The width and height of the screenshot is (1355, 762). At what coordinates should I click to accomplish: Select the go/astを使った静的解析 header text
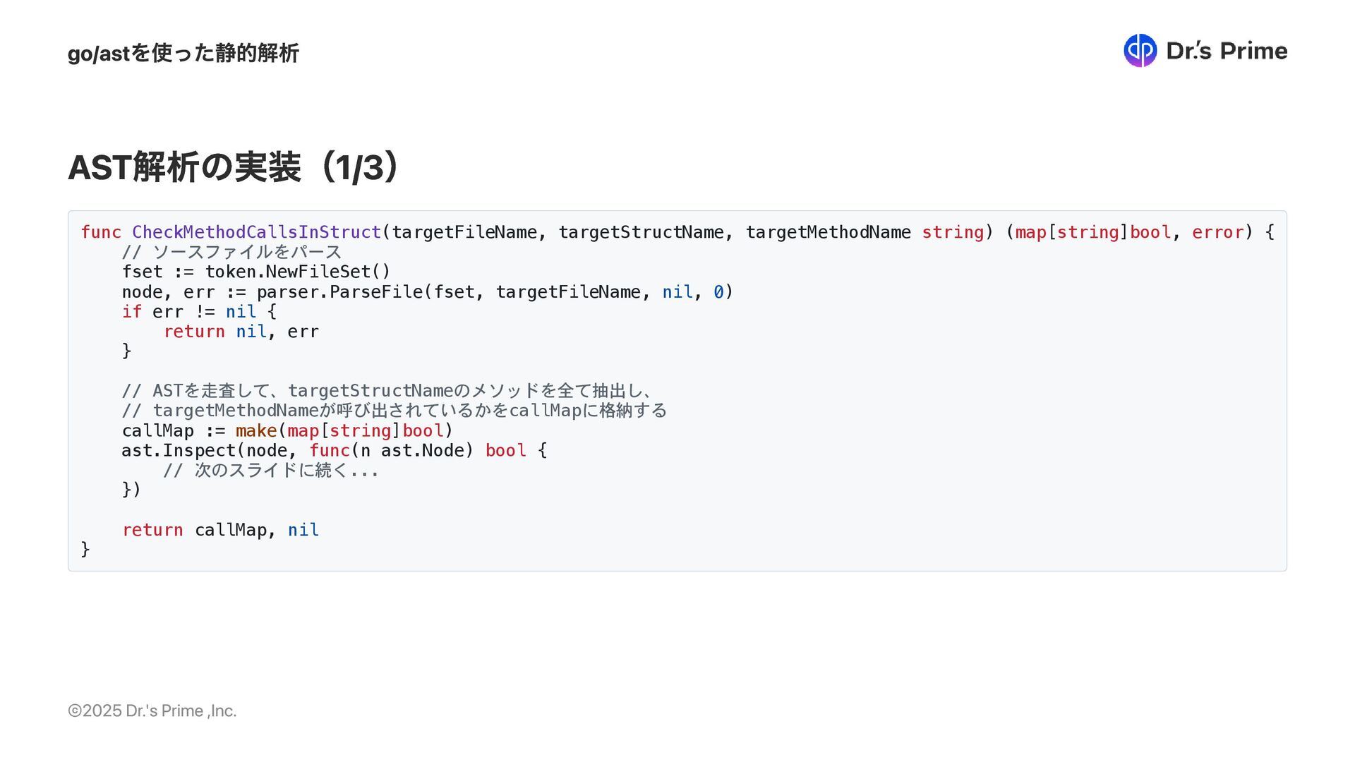pyautogui.click(x=183, y=53)
